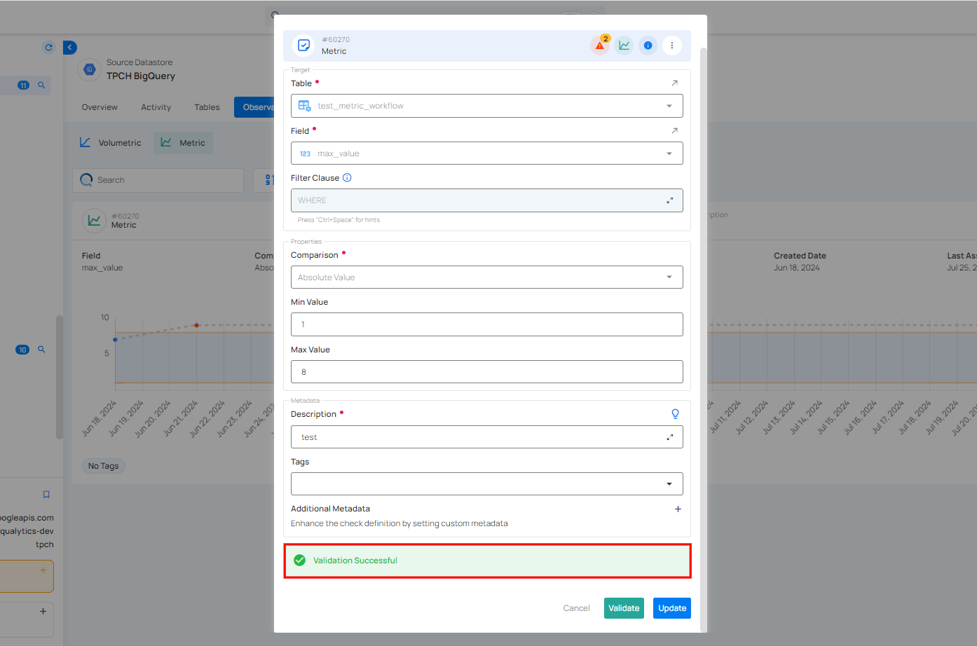The height and width of the screenshot is (646, 977).
Task: Click the blue data point on chart
Action: (115, 340)
